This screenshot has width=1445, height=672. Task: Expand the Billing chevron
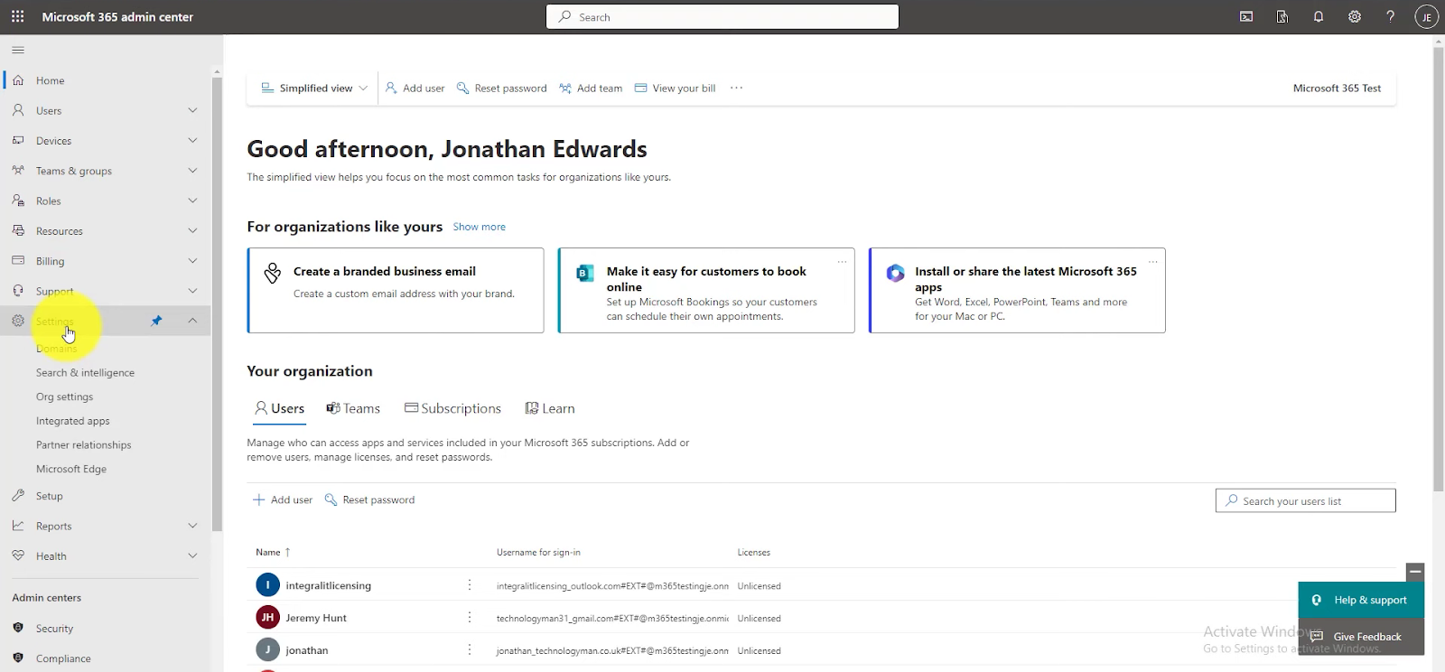[x=192, y=260]
